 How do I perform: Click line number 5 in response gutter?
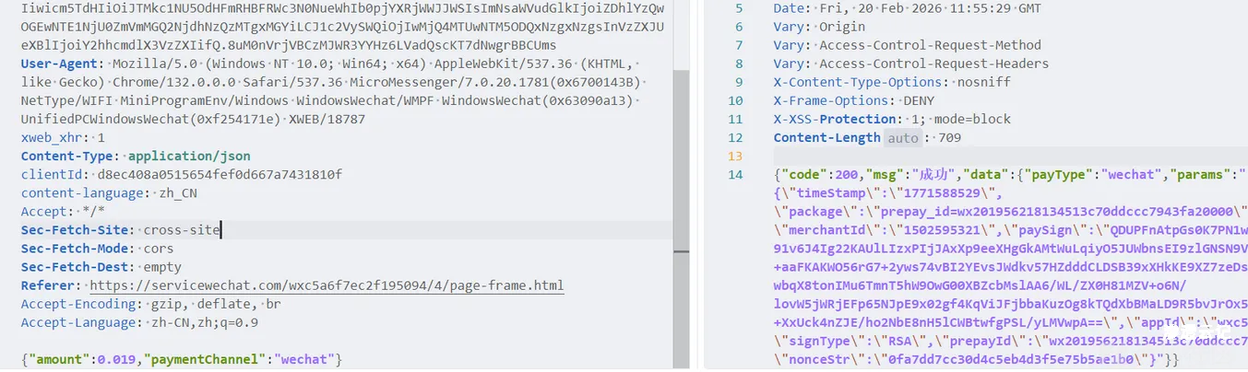[738, 8]
